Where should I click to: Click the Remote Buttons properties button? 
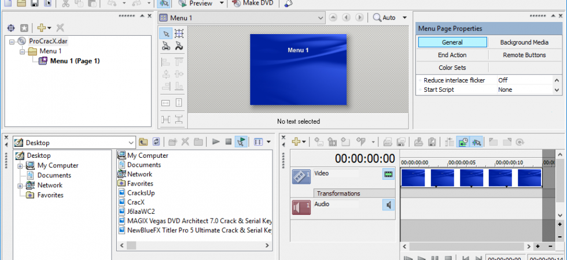(x=524, y=55)
